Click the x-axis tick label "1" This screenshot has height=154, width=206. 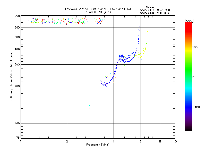coord(21,141)
